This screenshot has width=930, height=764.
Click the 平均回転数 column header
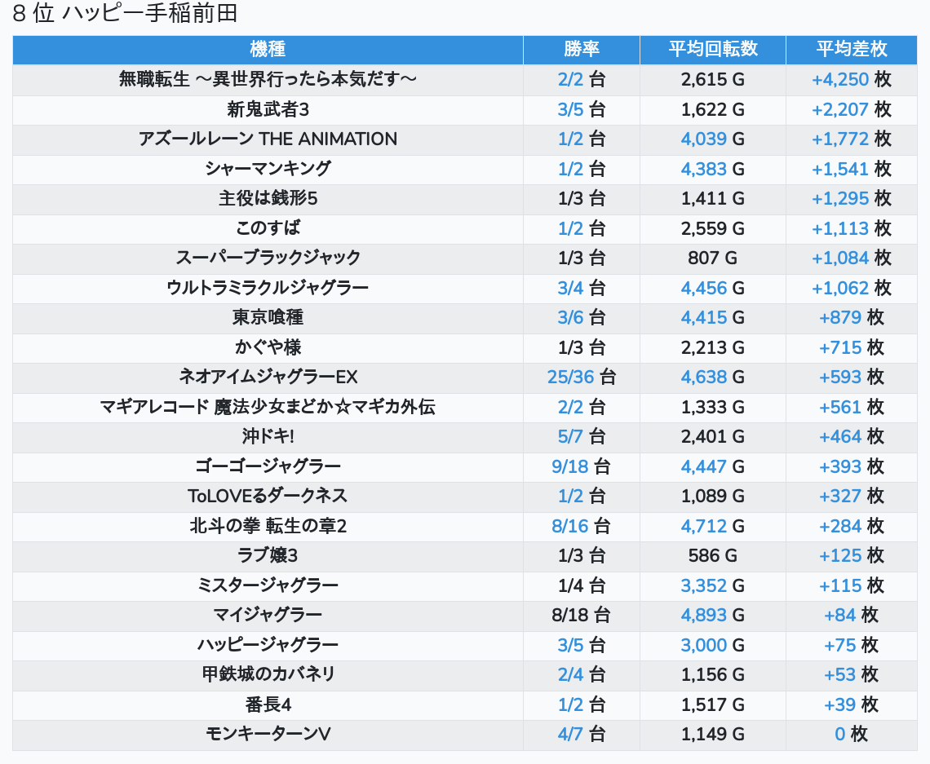(712, 49)
